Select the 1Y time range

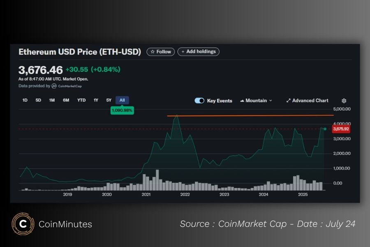point(96,100)
